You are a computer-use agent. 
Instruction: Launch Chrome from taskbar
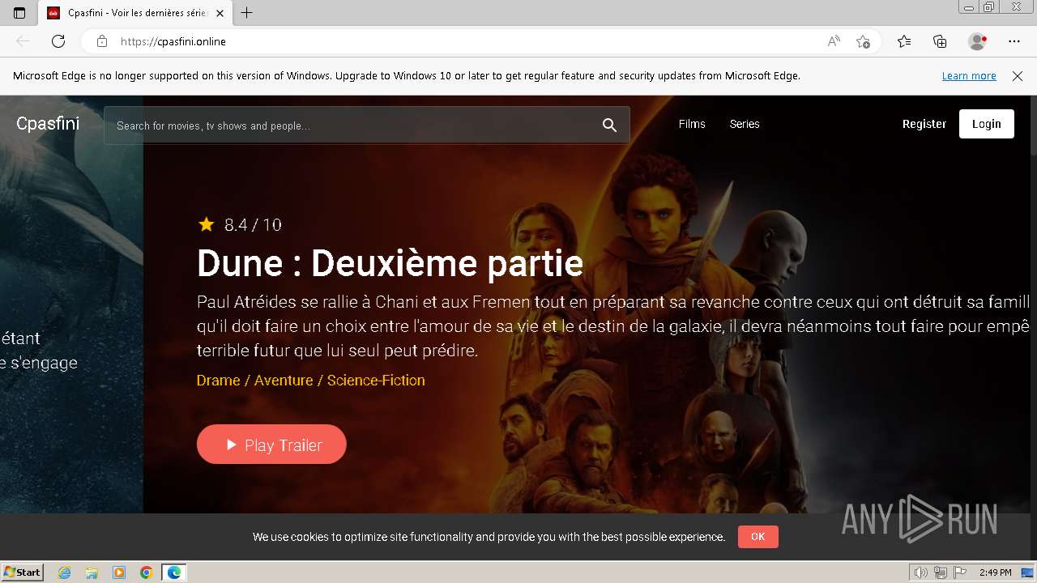pos(147,572)
